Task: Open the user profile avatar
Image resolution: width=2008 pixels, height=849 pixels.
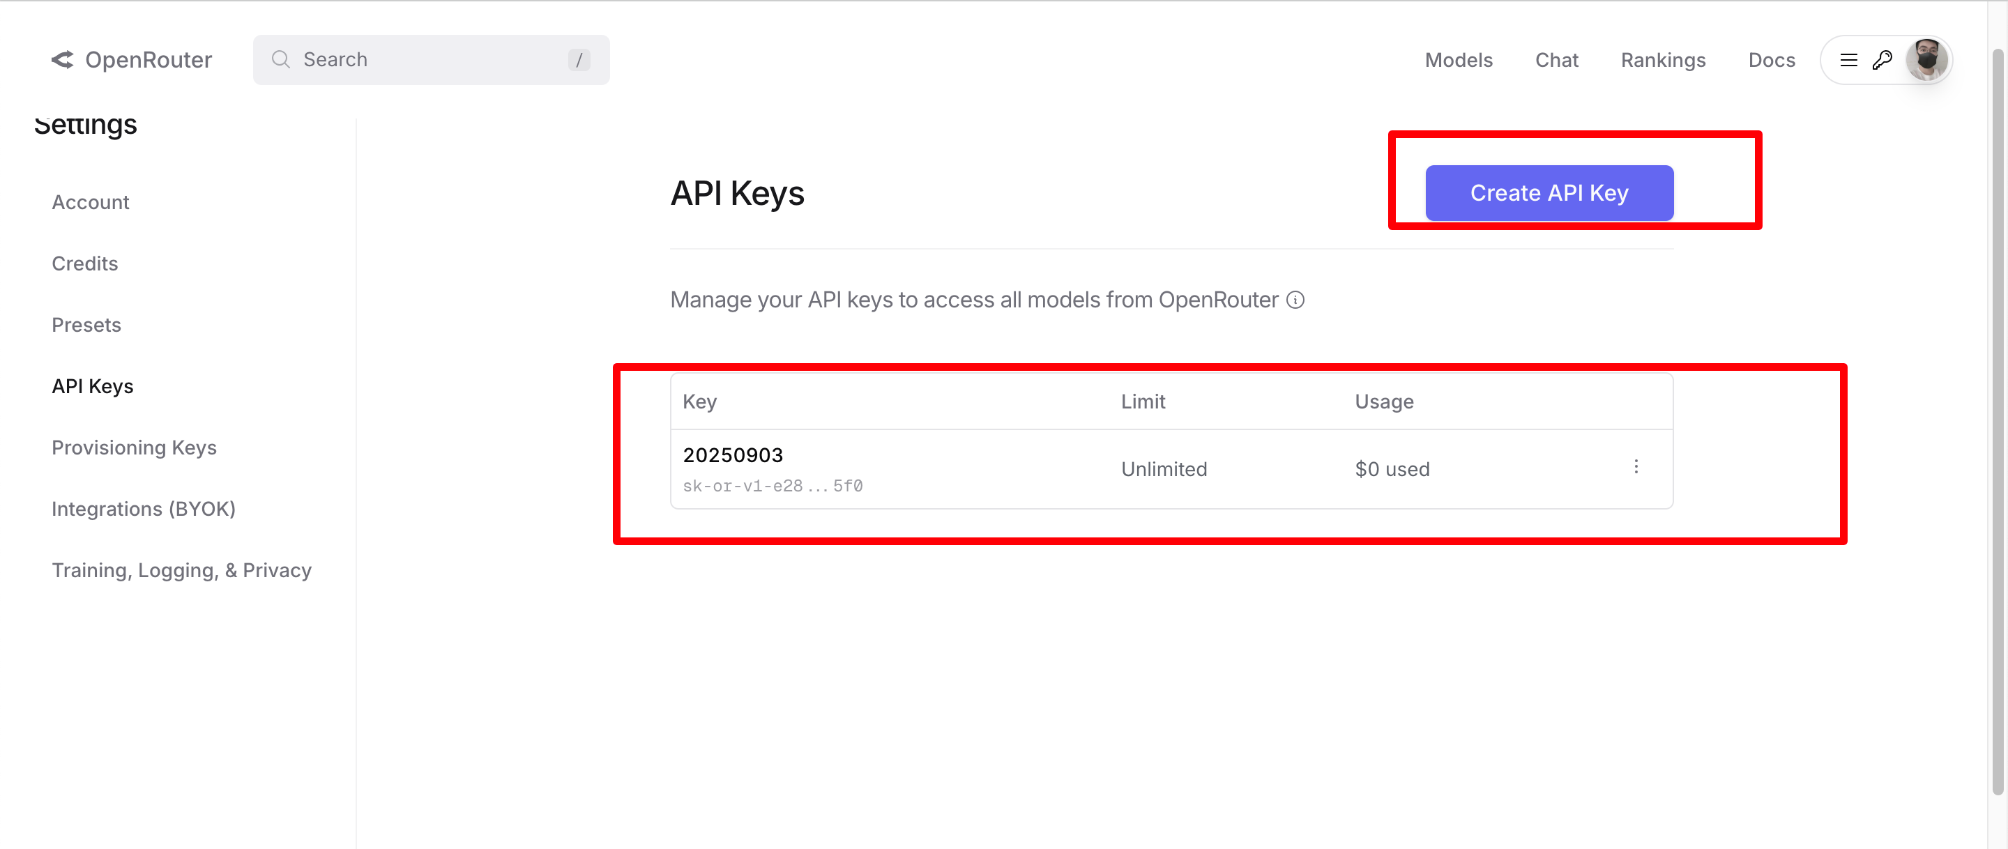Action: pos(1926,60)
